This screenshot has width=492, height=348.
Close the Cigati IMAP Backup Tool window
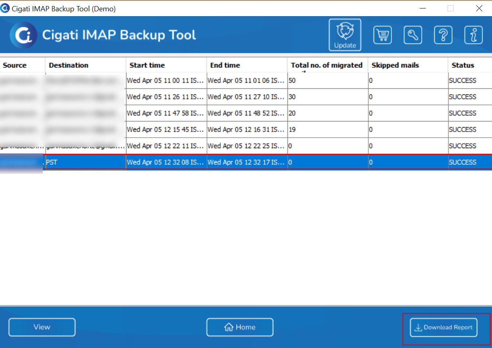point(479,8)
